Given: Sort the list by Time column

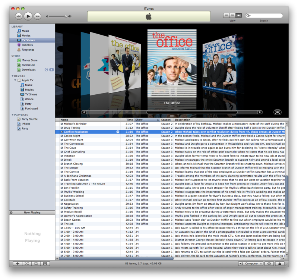Looking at the screenshot, I should click(x=127, y=120).
